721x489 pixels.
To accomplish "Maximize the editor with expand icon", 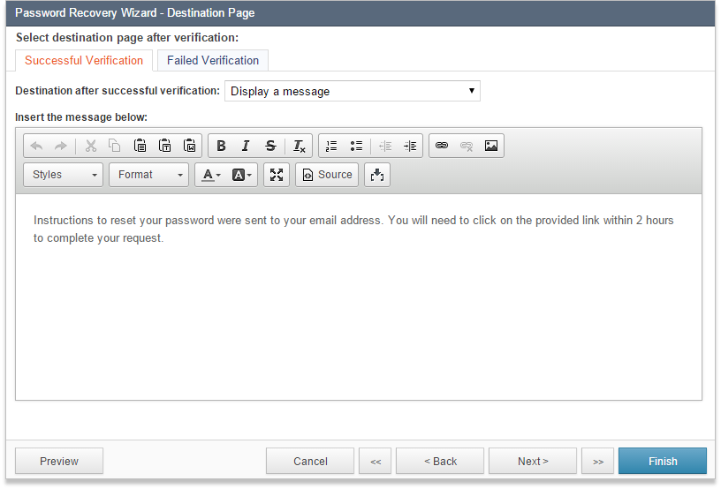I will tap(277, 175).
